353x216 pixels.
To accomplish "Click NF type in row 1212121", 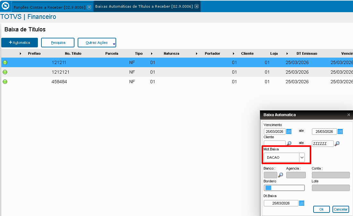I will pos(132,72).
